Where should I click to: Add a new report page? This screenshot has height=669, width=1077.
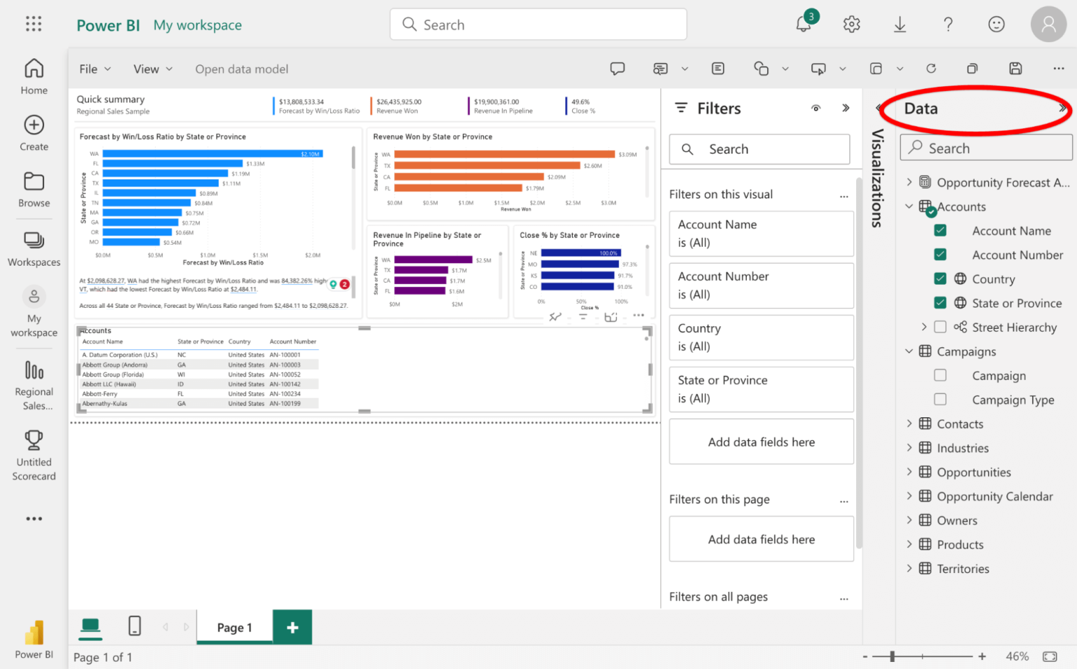tap(292, 627)
